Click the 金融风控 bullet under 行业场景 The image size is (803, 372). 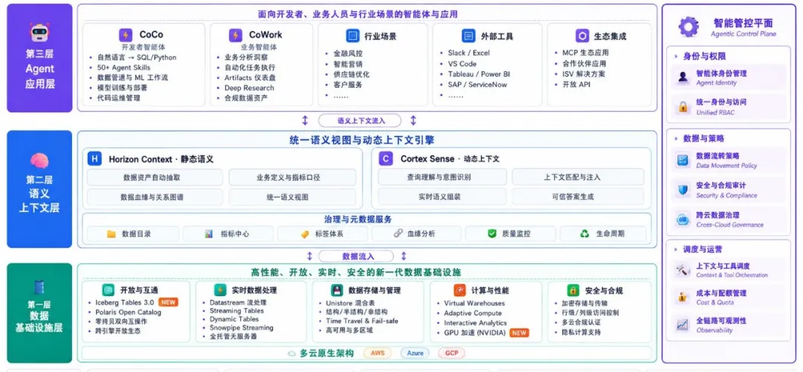coord(348,54)
